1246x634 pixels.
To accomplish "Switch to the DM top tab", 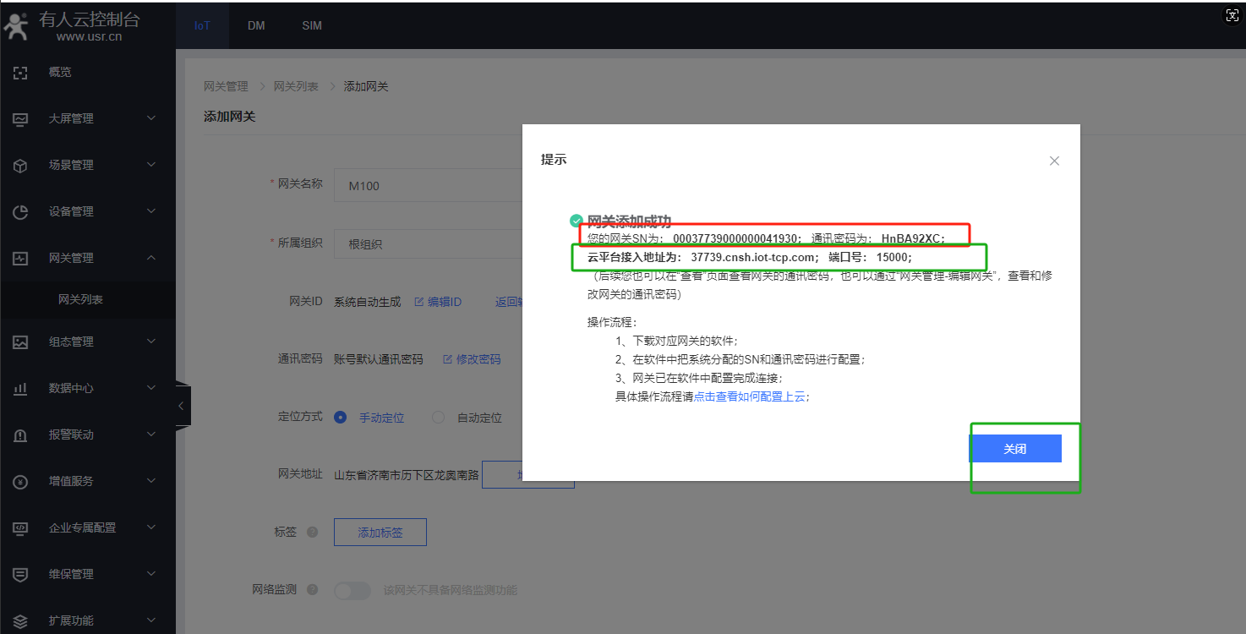I will point(256,25).
